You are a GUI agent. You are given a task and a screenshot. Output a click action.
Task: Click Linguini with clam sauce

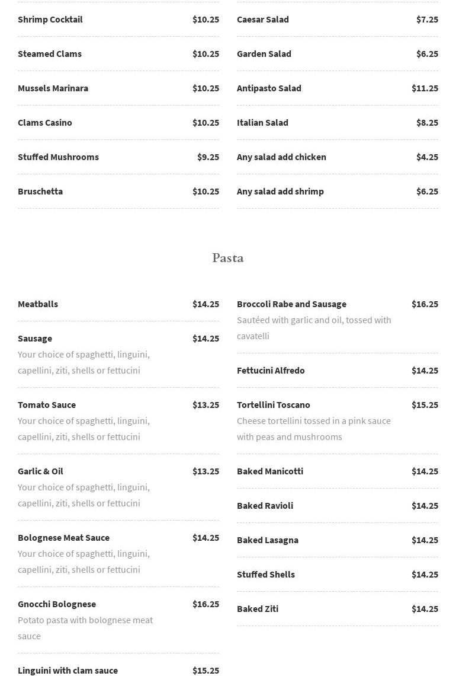point(68,670)
